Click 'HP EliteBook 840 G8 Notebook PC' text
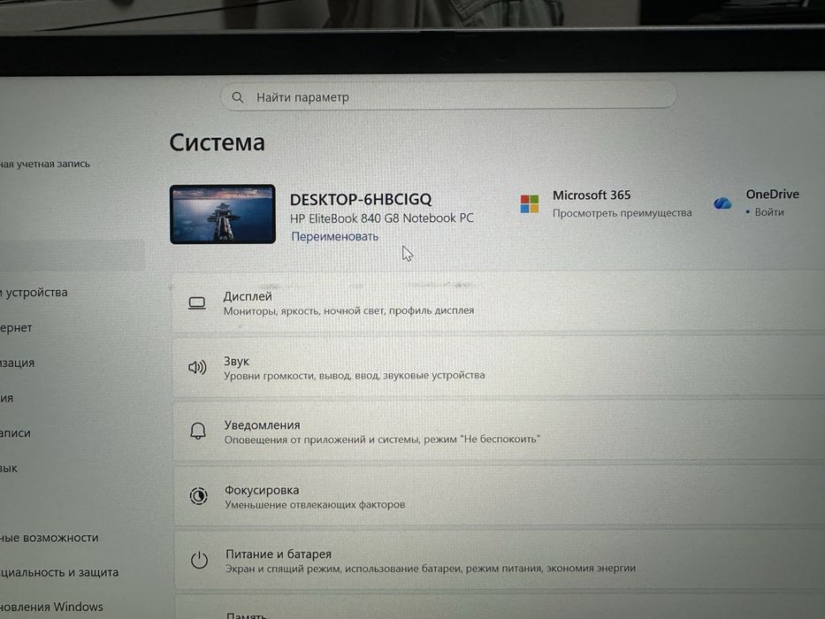Viewport: 825px width, 619px height. click(381, 218)
